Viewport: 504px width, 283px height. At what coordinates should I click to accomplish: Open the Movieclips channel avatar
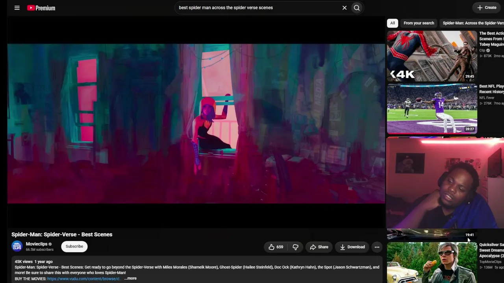pyautogui.click(x=17, y=246)
